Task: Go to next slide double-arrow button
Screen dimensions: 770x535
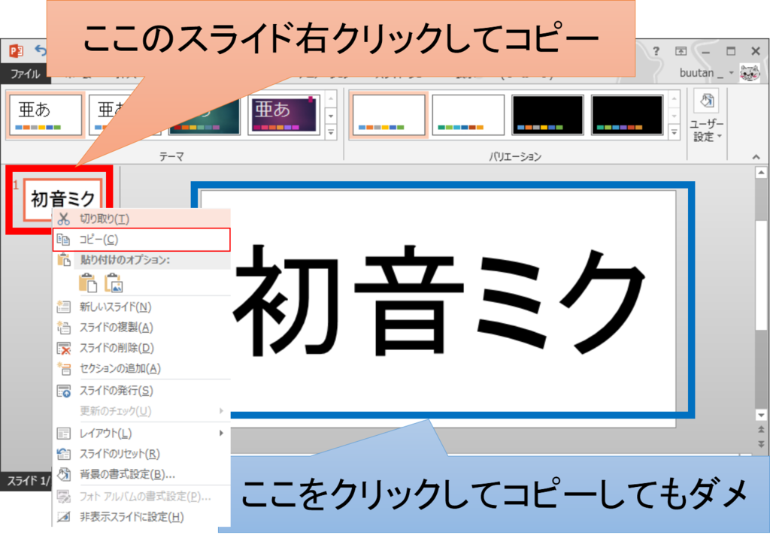Action: [761, 444]
